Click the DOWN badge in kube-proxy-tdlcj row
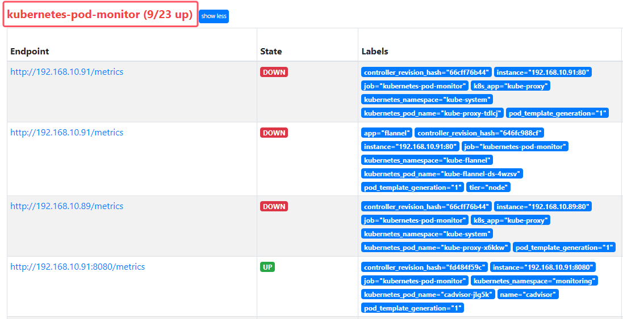Viewport: 623px width, 319px height. tap(274, 72)
